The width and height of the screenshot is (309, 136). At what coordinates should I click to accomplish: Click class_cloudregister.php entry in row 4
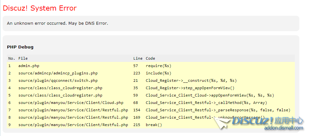coord(60,88)
